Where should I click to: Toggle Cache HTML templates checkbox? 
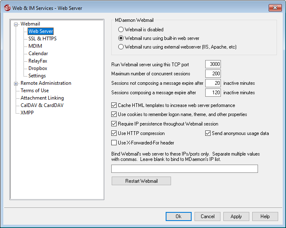click(114, 105)
